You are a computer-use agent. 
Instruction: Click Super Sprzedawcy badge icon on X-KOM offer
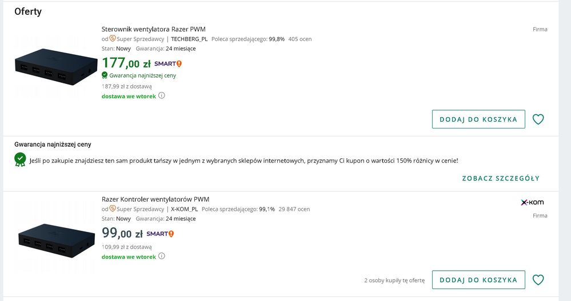(x=113, y=209)
